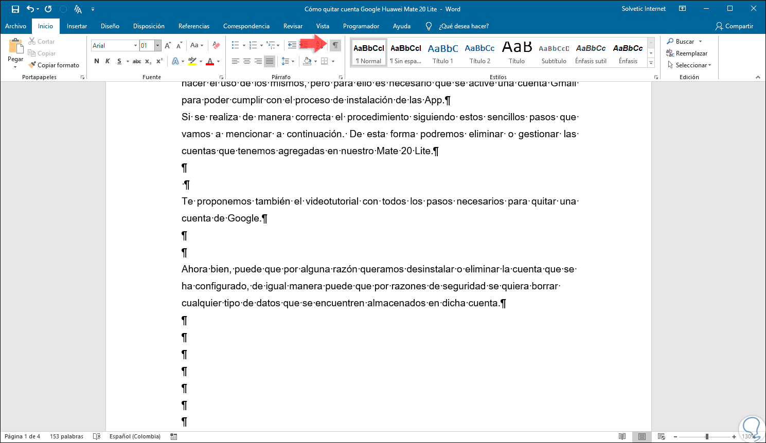Open the font size dropdown arrow
Screen dimensions: 766x443
tap(158, 46)
